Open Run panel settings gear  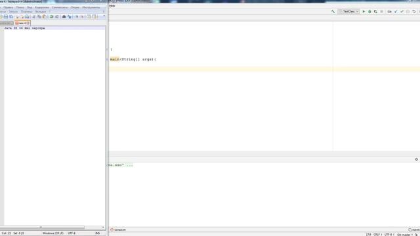[416, 159]
